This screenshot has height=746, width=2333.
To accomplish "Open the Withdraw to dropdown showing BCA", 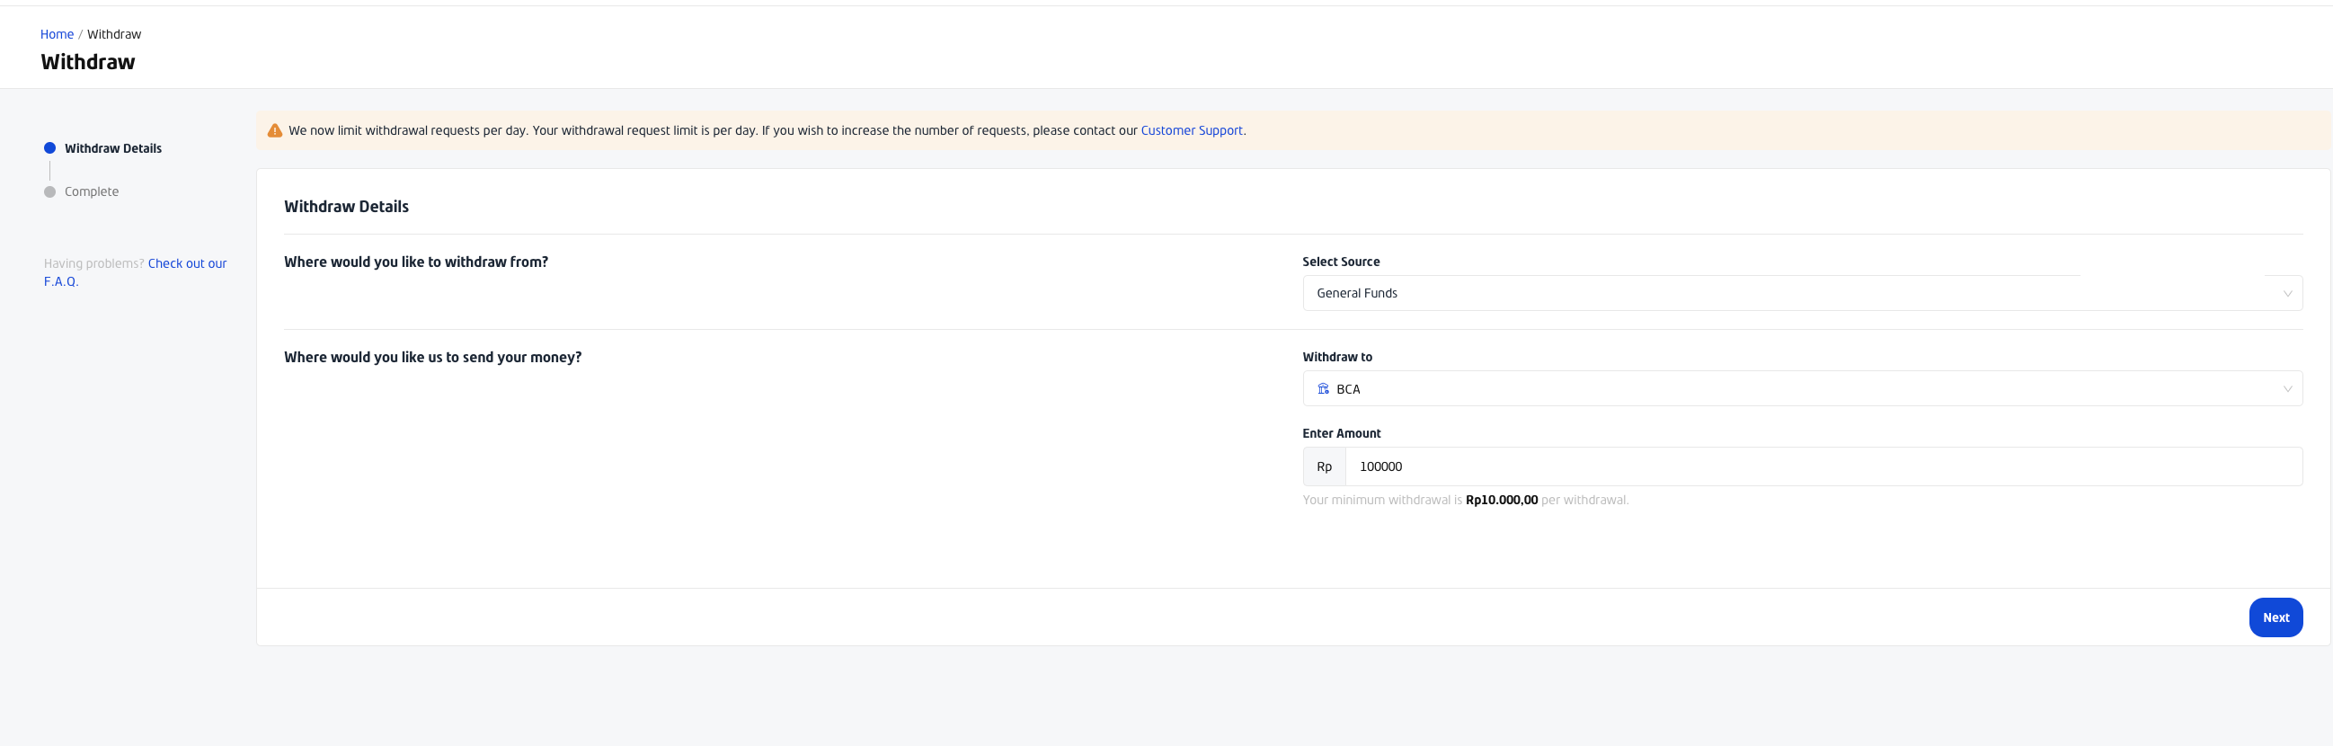I will (1802, 388).
